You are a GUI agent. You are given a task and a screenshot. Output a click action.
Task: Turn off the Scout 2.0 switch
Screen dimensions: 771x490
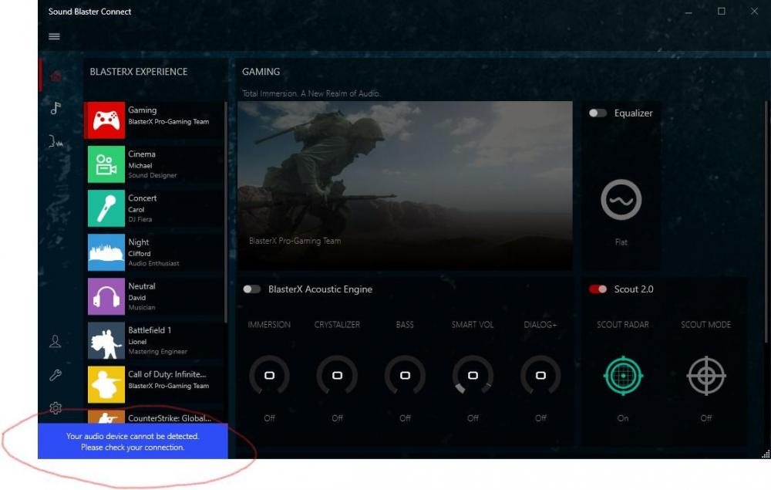598,289
